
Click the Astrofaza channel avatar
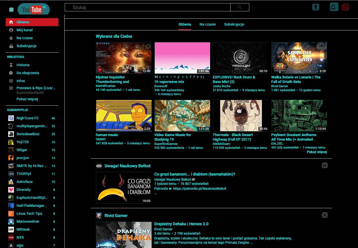pyautogui.click(x=11, y=182)
